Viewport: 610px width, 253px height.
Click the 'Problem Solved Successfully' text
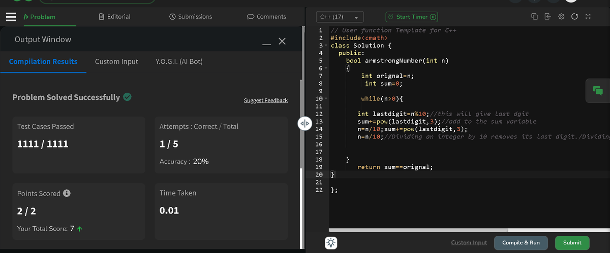[66, 97]
